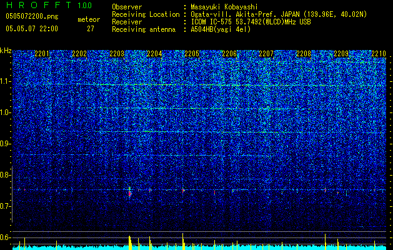Click the meteor echo just before 2205
The height and width of the screenshot is (250, 393).
(x=183, y=191)
